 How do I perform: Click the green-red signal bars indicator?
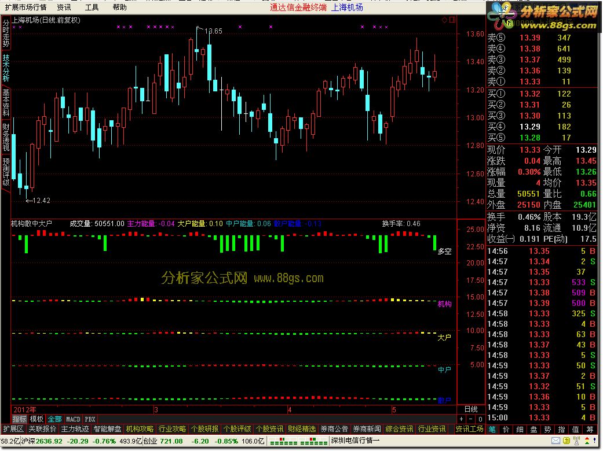[x=298, y=441]
